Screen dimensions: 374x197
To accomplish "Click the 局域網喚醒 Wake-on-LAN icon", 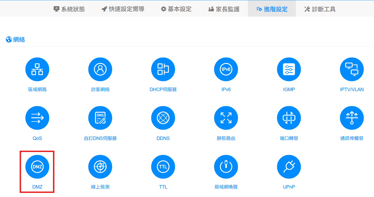I will point(226,167).
